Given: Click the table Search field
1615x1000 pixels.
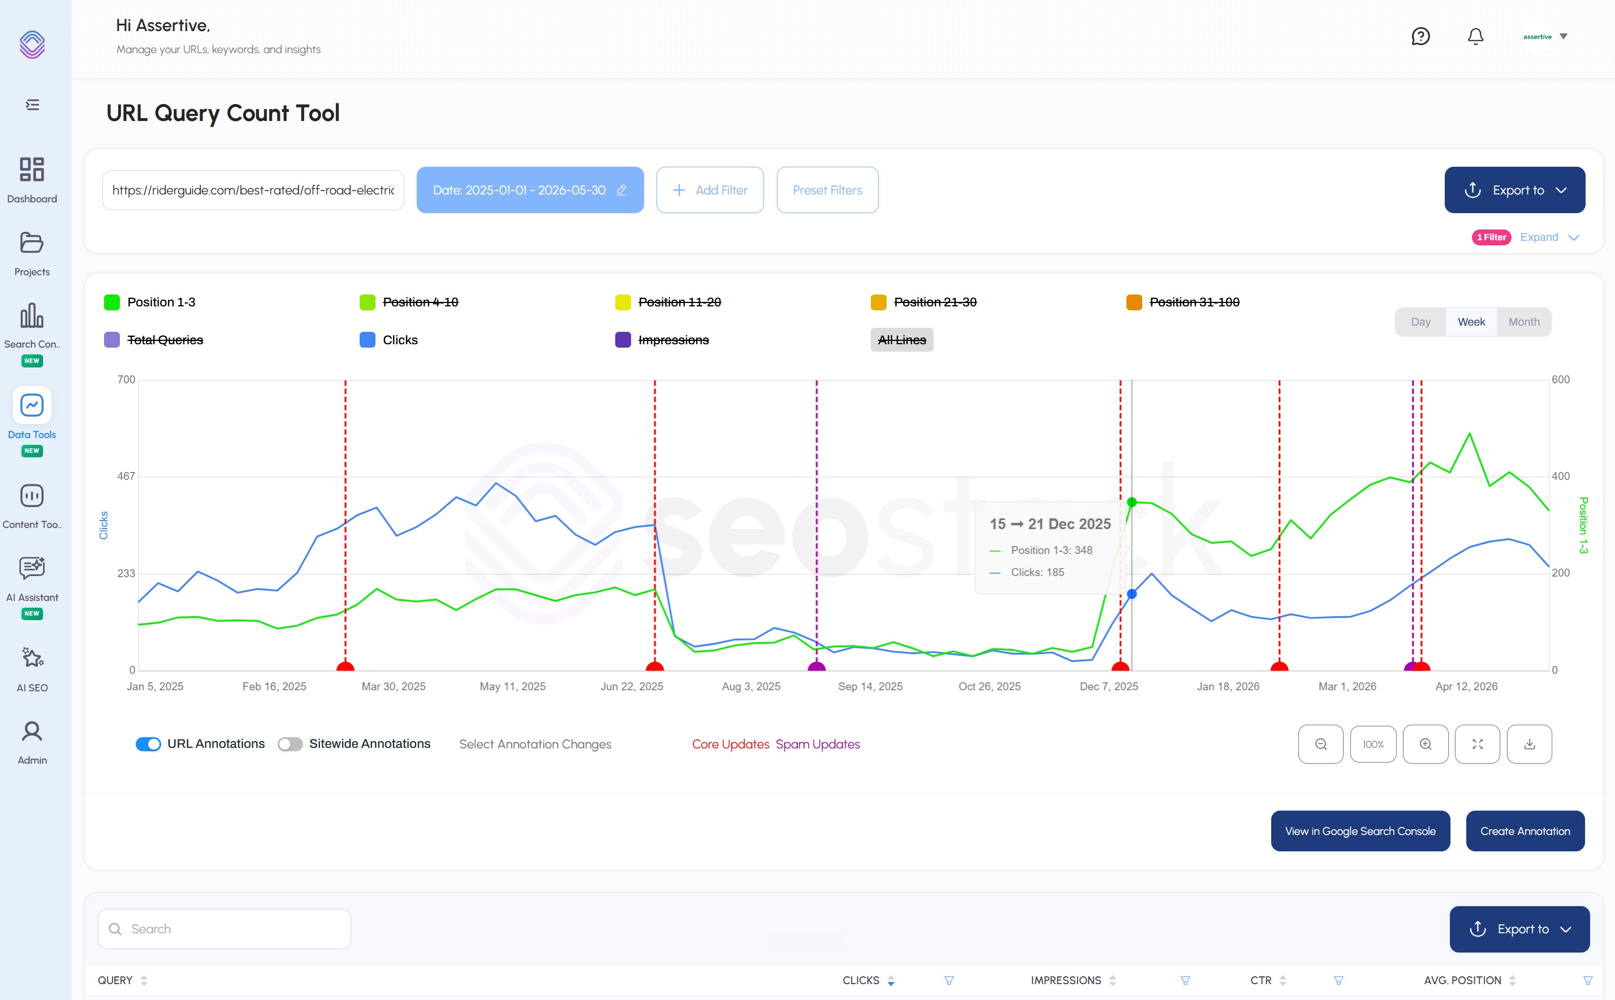Looking at the screenshot, I should click(x=224, y=929).
